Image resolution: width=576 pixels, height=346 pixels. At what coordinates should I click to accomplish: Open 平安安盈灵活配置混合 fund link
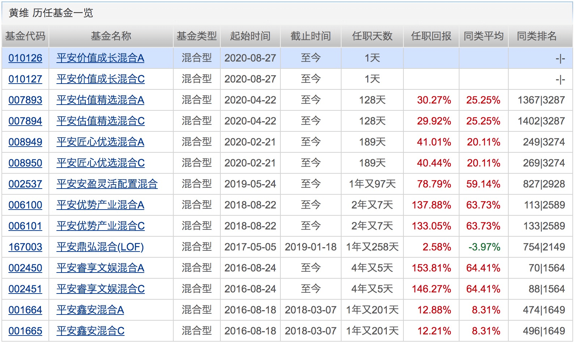pyautogui.click(x=107, y=184)
